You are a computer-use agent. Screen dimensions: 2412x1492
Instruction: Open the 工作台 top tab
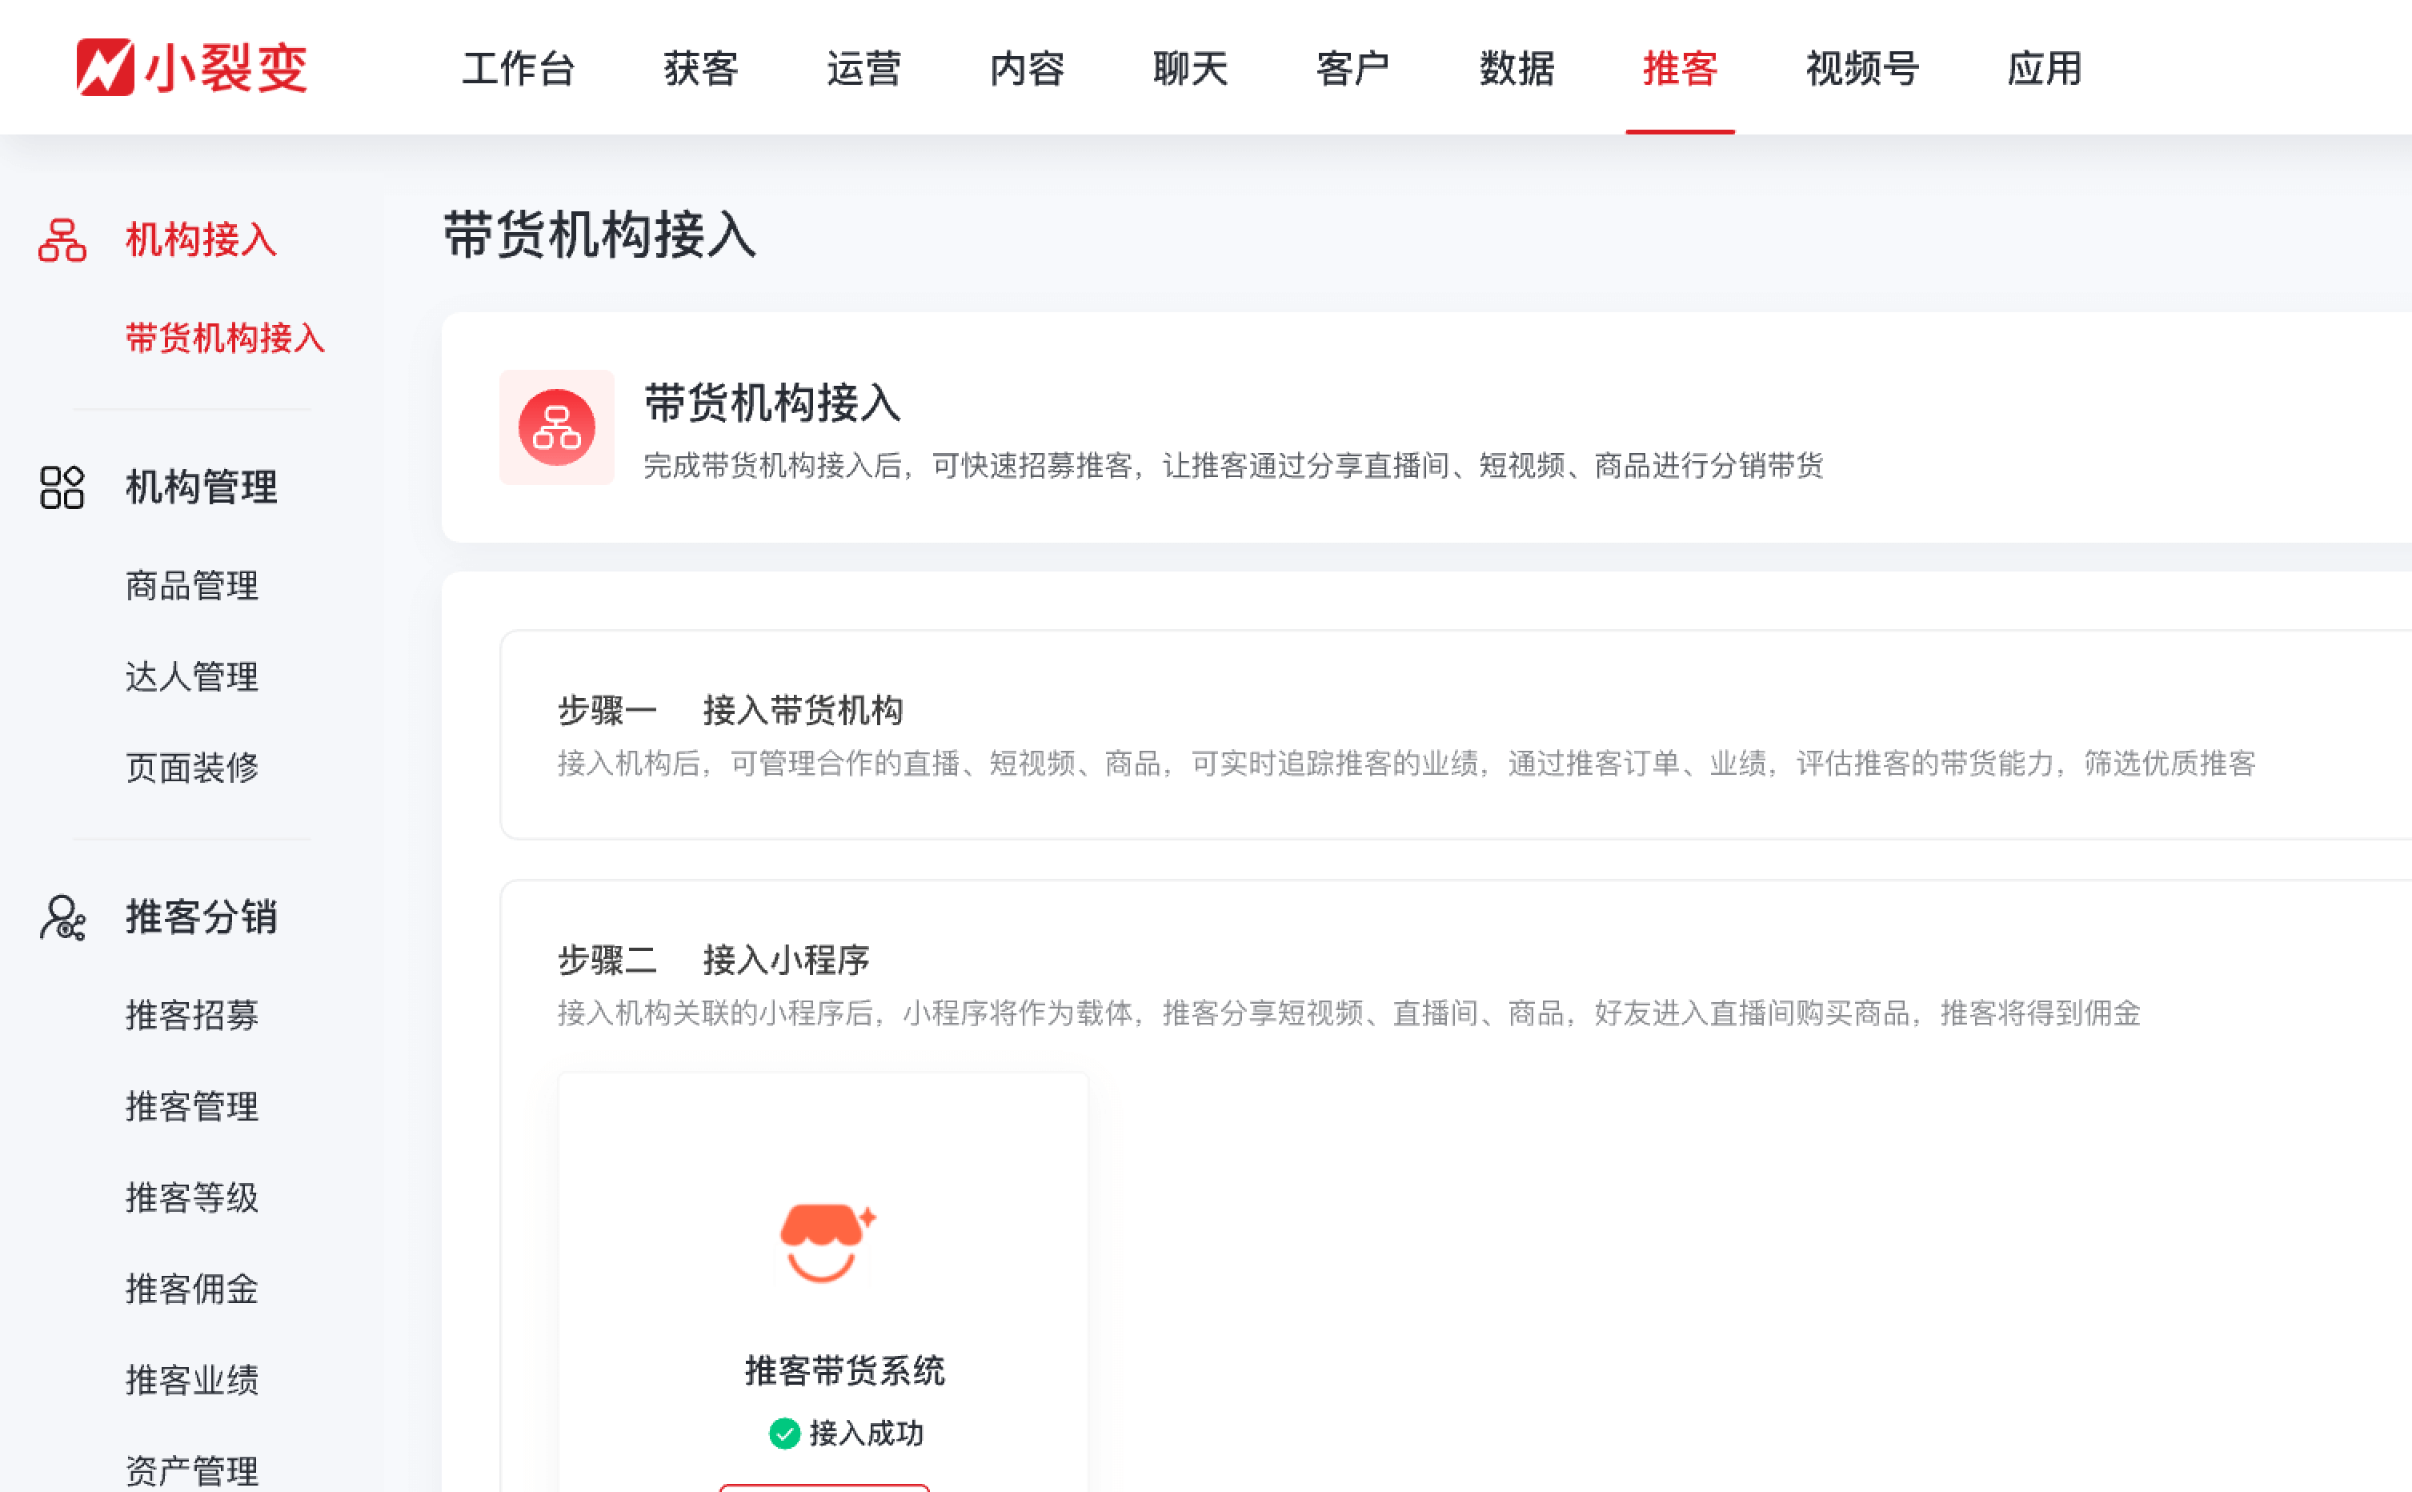coord(519,69)
